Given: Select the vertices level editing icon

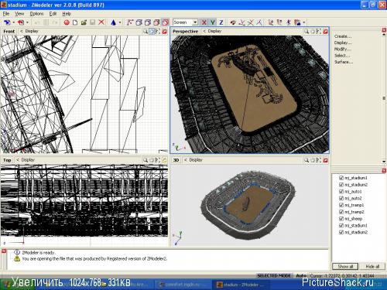Looking at the screenshot, I should point(130,22).
